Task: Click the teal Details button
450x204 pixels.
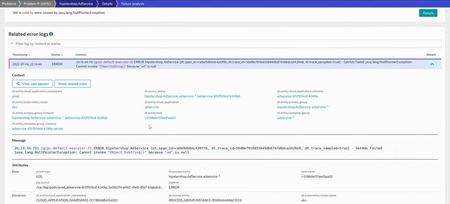Action: click(428, 13)
